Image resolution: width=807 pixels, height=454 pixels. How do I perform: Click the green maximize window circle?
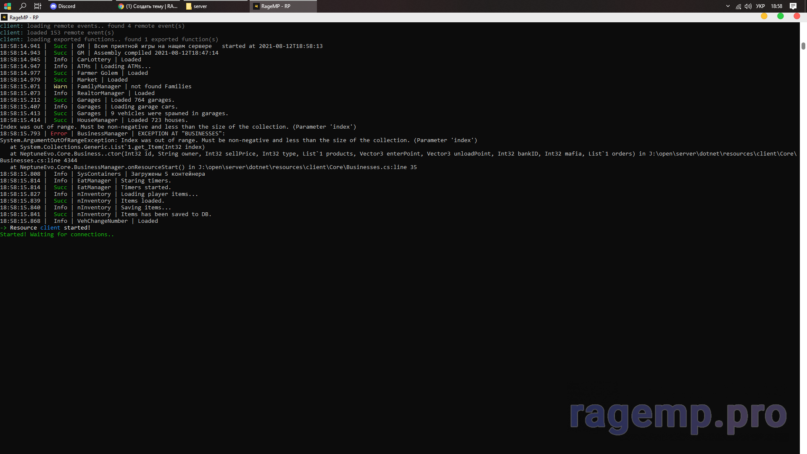coord(781,16)
